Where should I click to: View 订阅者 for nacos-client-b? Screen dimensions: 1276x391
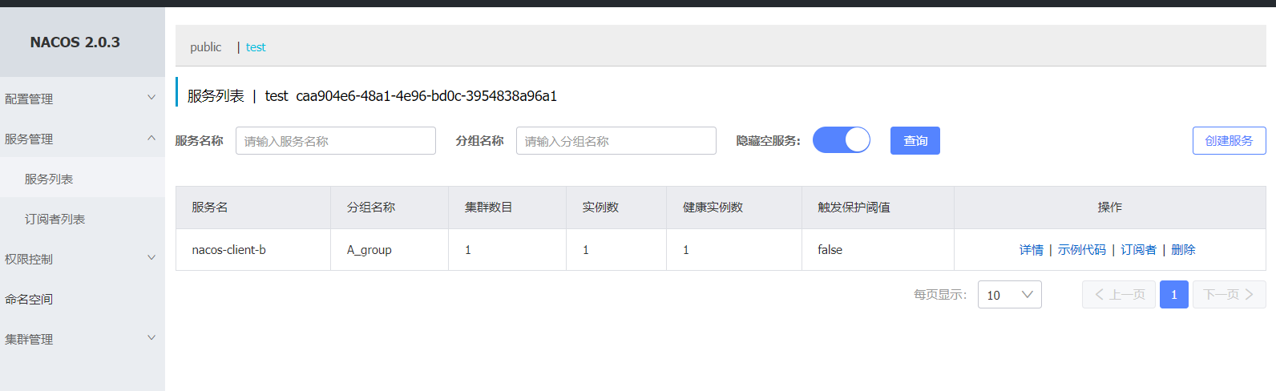(x=1138, y=250)
